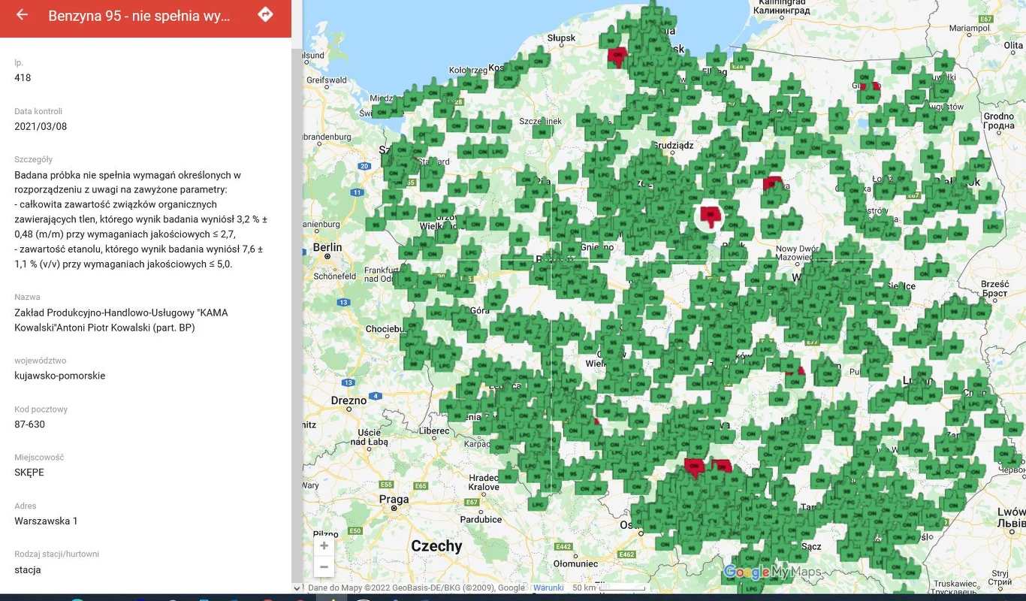Click the Berlin city label on the map
This screenshot has height=601, width=1026.
pos(327,247)
